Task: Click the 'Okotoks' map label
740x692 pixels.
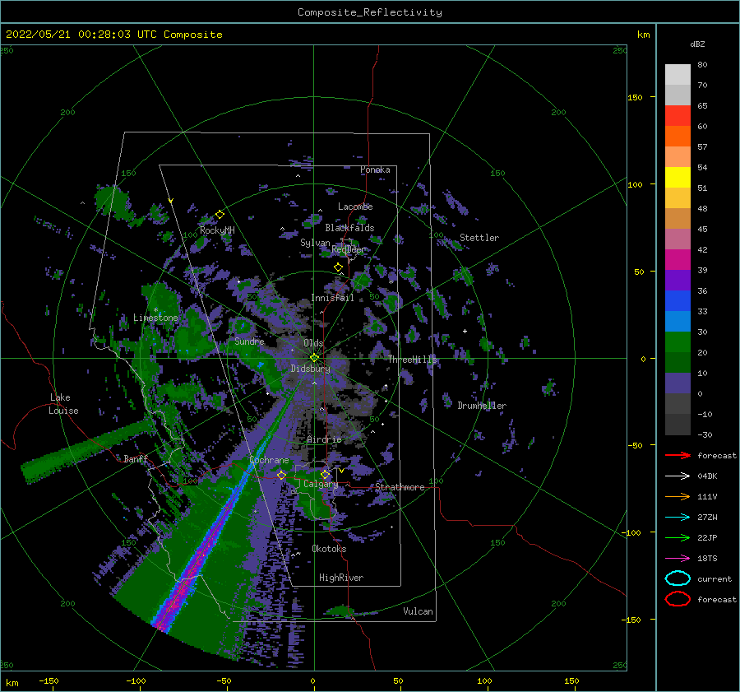Action: (x=329, y=549)
